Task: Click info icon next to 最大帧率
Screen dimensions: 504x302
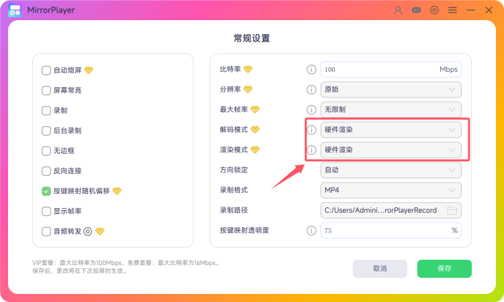Action: tap(311, 110)
